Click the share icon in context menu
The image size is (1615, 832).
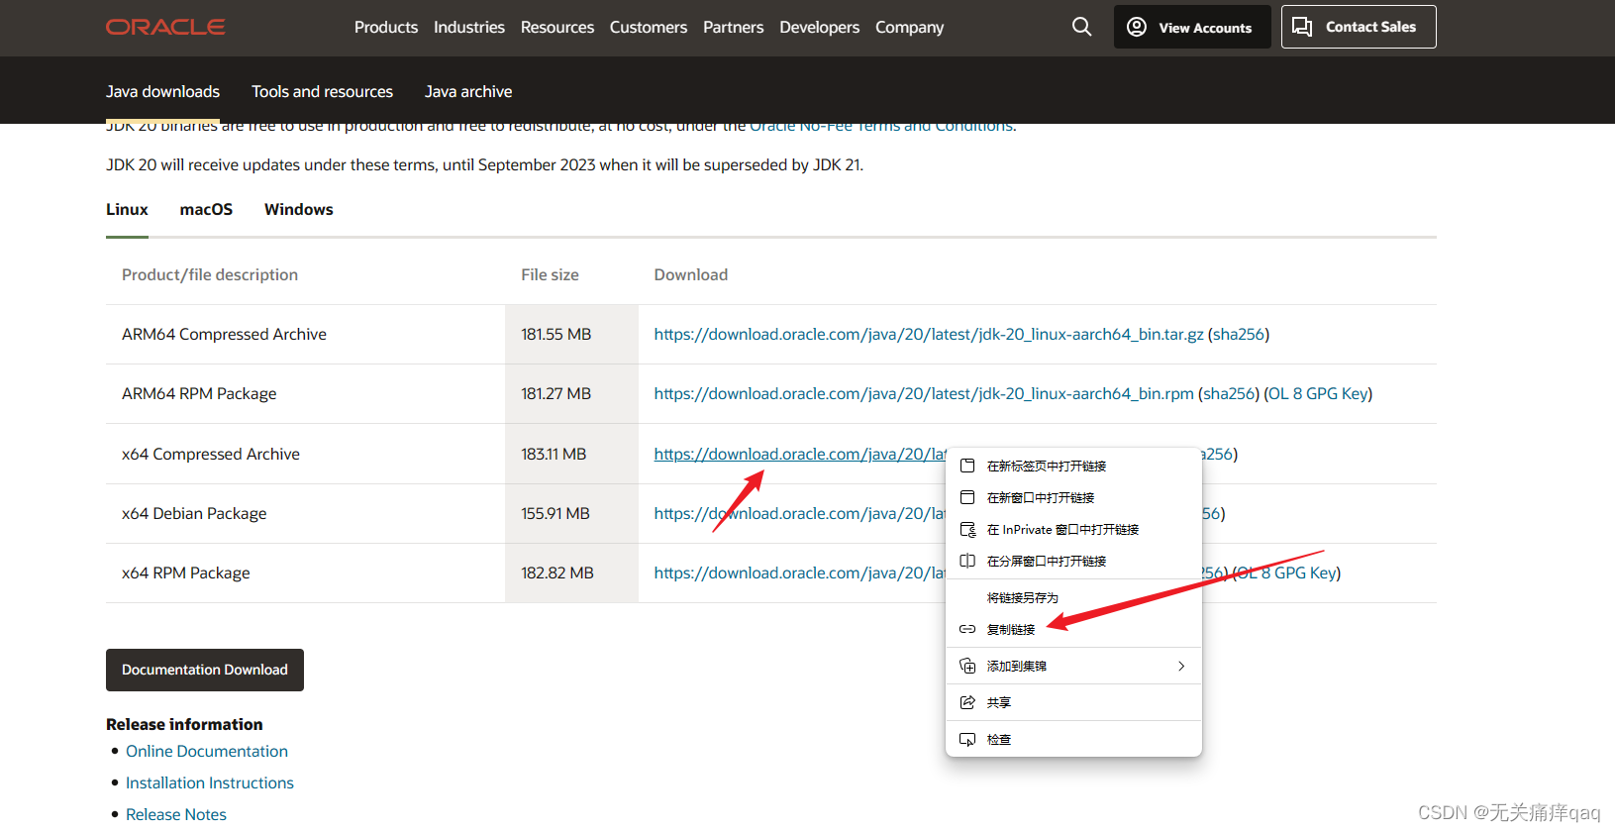(x=967, y=702)
